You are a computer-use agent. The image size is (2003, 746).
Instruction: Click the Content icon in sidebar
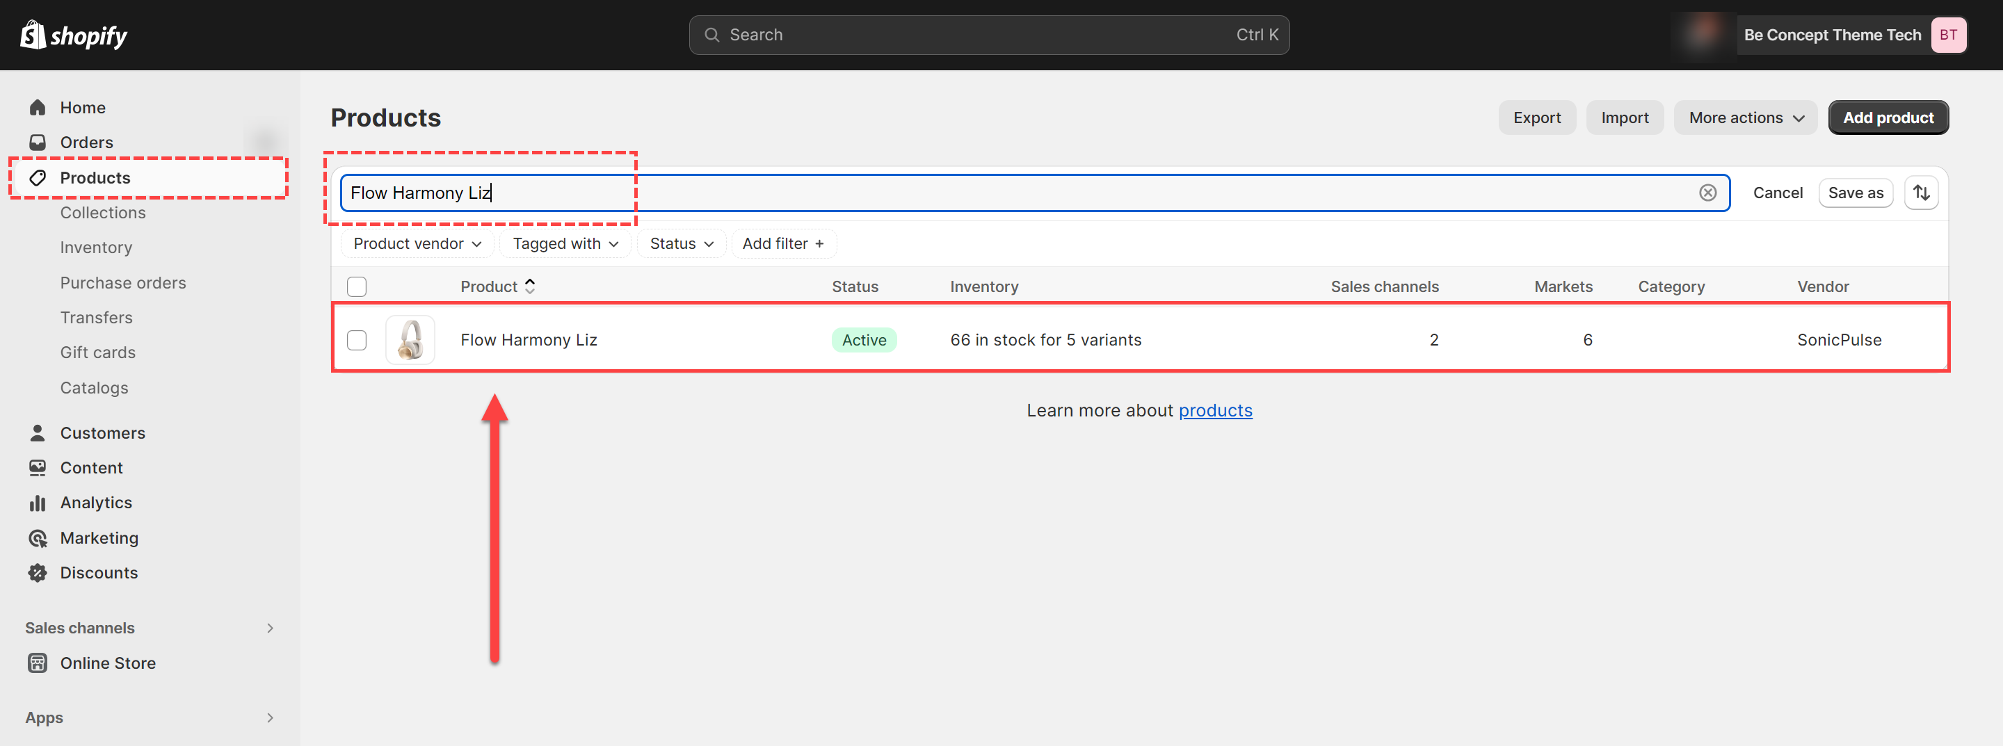[38, 468]
